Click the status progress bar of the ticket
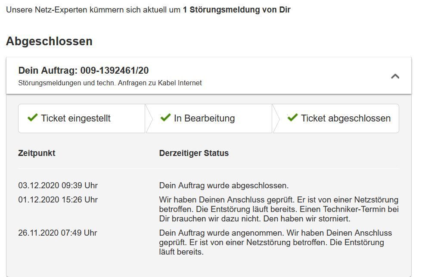 [x=208, y=118]
